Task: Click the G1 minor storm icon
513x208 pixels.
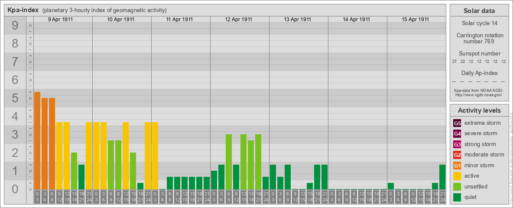Action: point(457,166)
